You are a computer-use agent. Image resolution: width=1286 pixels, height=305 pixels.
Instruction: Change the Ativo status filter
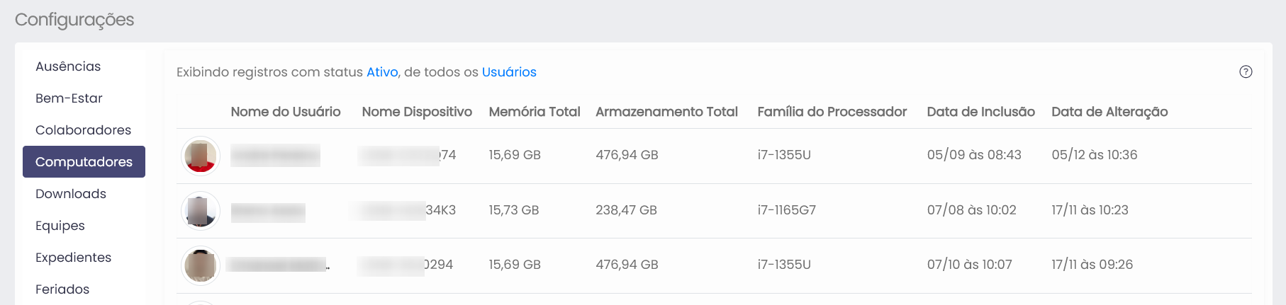click(382, 72)
